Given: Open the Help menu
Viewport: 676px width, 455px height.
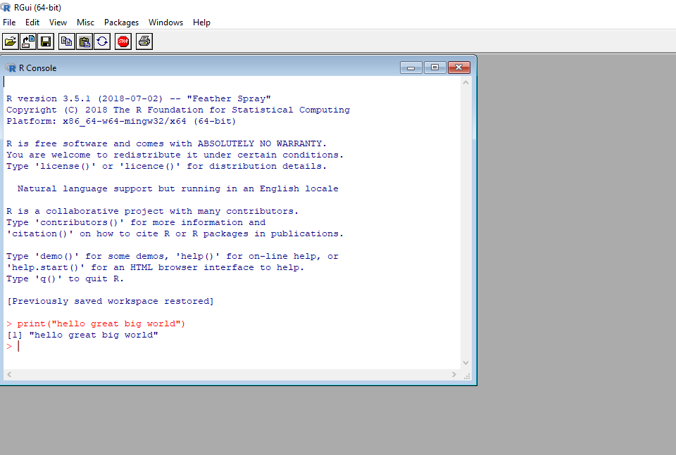Looking at the screenshot, I should point(201,23).
